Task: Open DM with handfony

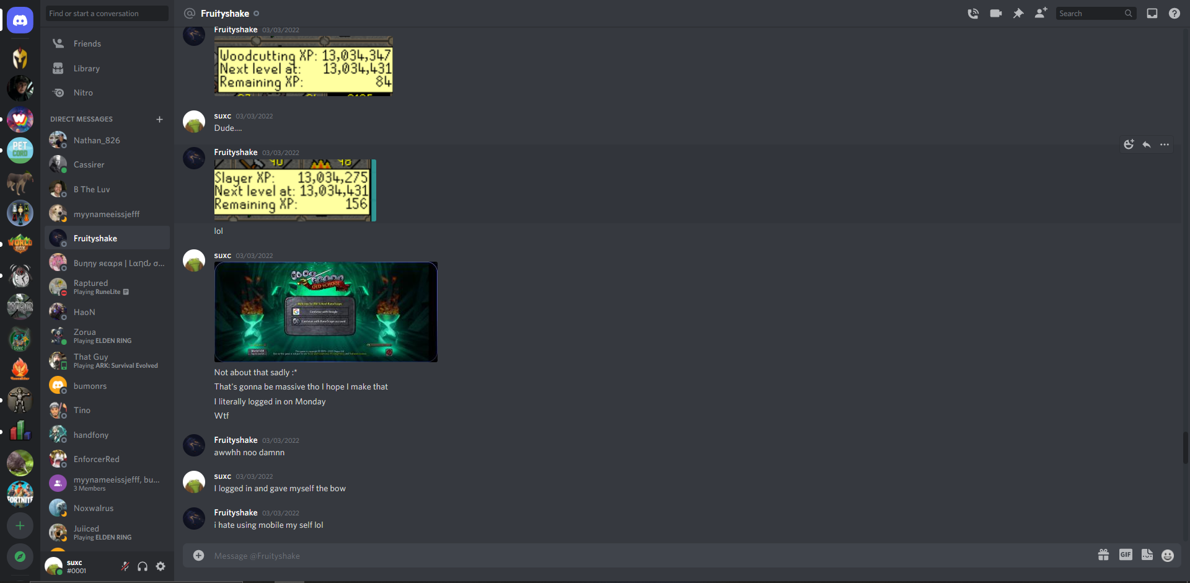Action: [x=107, y=435]
